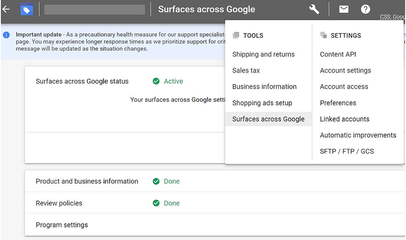406x240 pixels.
Task: Click the green Active status checkmark
Action: click(156, 81)
